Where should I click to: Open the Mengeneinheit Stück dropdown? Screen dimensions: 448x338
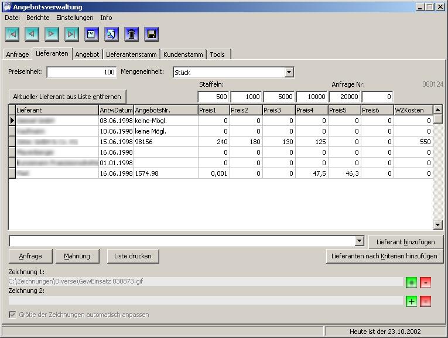(x=289, y=72)
